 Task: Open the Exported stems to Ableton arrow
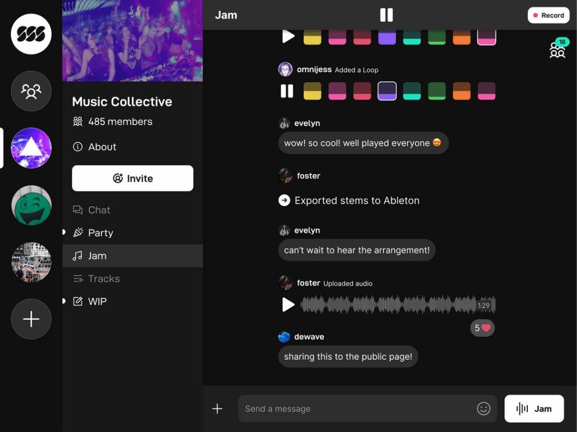[x=284, y=201]
